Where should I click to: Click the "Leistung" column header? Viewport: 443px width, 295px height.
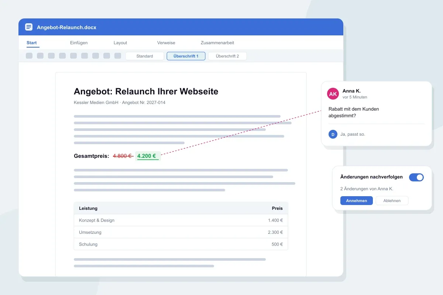point(88,208)
